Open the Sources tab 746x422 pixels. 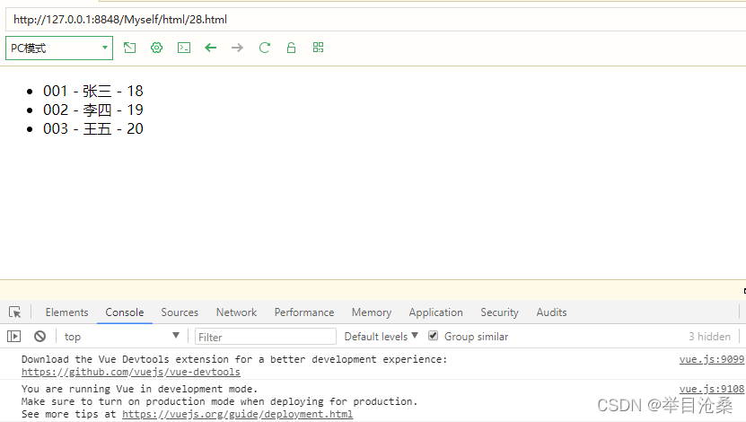180,312
